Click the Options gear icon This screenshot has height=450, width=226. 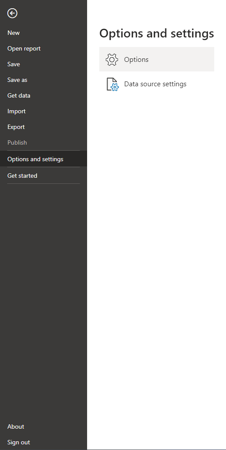(112, 59)
